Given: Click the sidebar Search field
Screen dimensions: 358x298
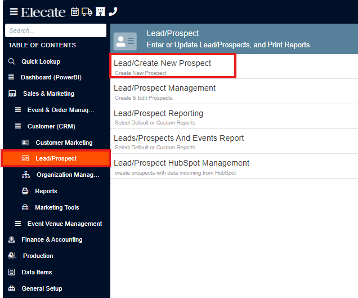Looking at the screenshot, I should [x=56, y=30].
